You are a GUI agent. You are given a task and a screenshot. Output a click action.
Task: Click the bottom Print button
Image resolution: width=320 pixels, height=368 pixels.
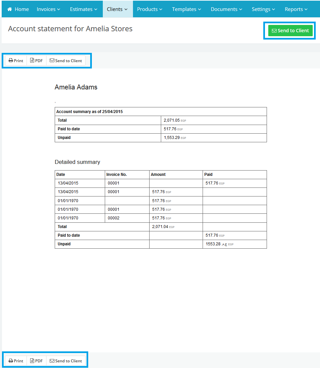pos(16,361)
